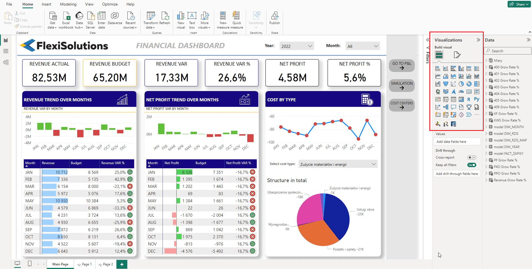Screen dimensions: 532x269
Task: Pick the Funnel visual icon
Action: 445,84
